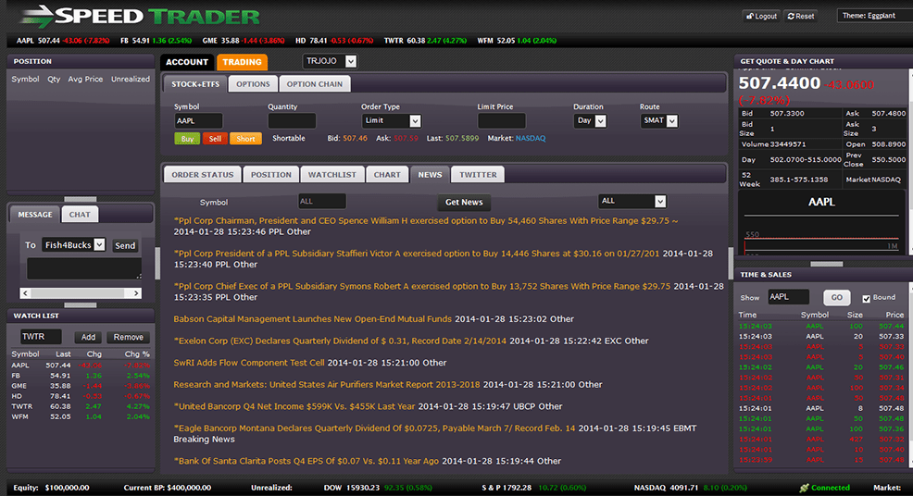Open the Air Purifiers Market Report headline
Image resolution: width=913 pixels, height=496 pixels.
pos(327,384)
